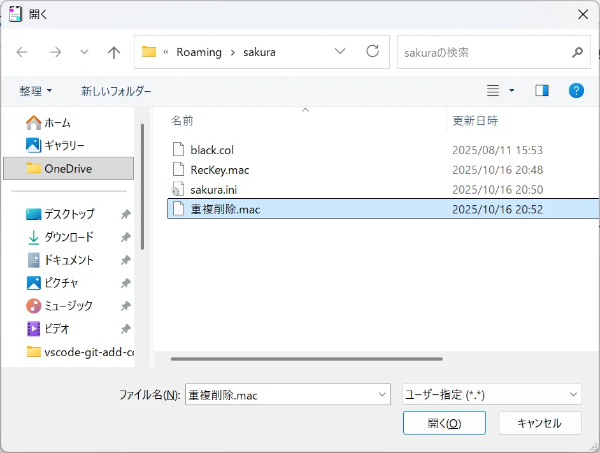Click the horizontal scrollbar in file list
Image resolution: width=600 pixels, height=453 pixels.
306,359
